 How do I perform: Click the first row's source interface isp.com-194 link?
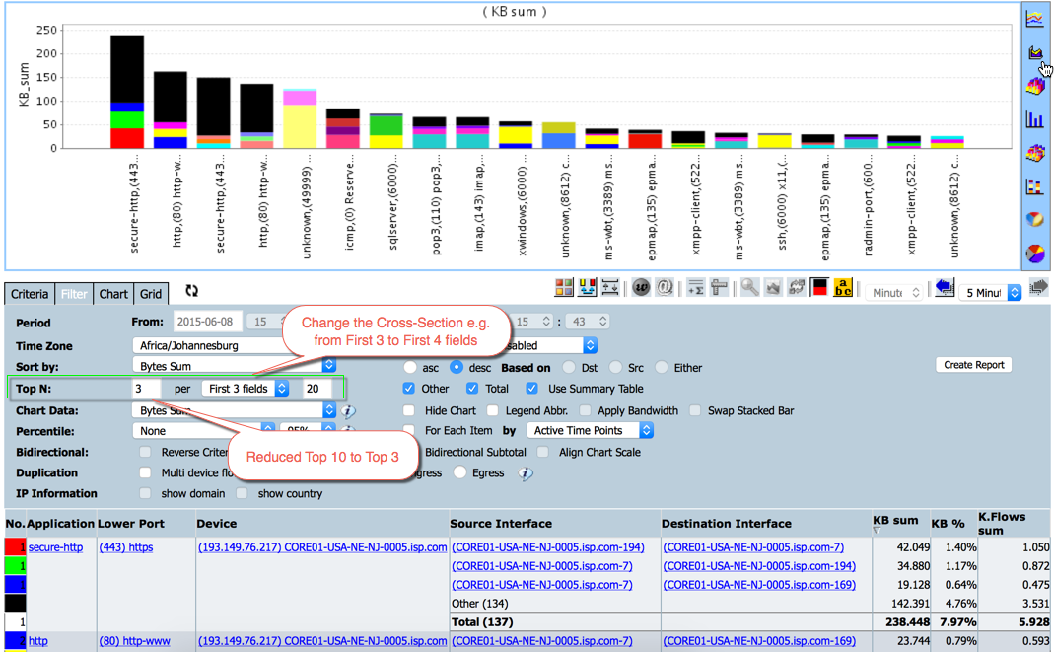548,547
